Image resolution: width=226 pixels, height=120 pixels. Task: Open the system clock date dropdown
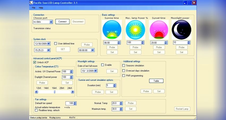point(48,43)
